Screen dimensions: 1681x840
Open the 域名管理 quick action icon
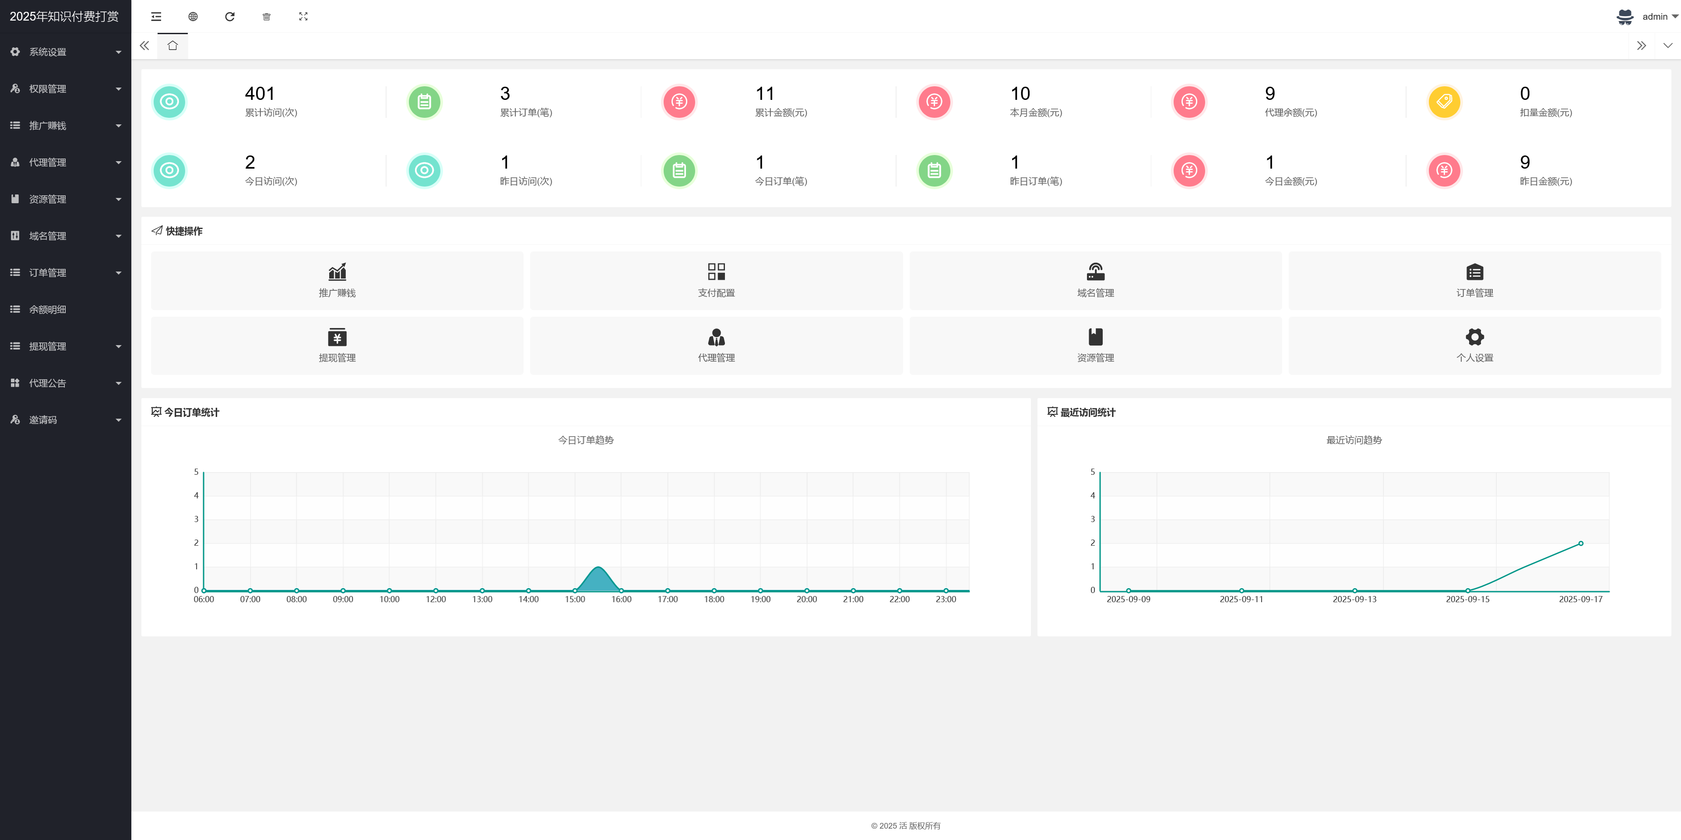[1095, 272]
